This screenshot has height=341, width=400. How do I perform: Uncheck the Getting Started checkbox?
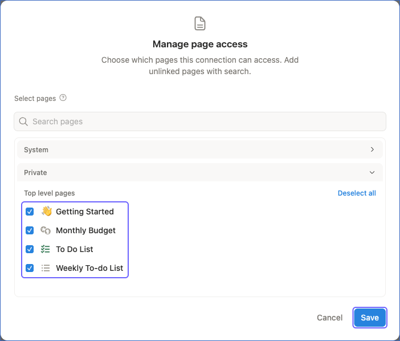tap(30, 212)
